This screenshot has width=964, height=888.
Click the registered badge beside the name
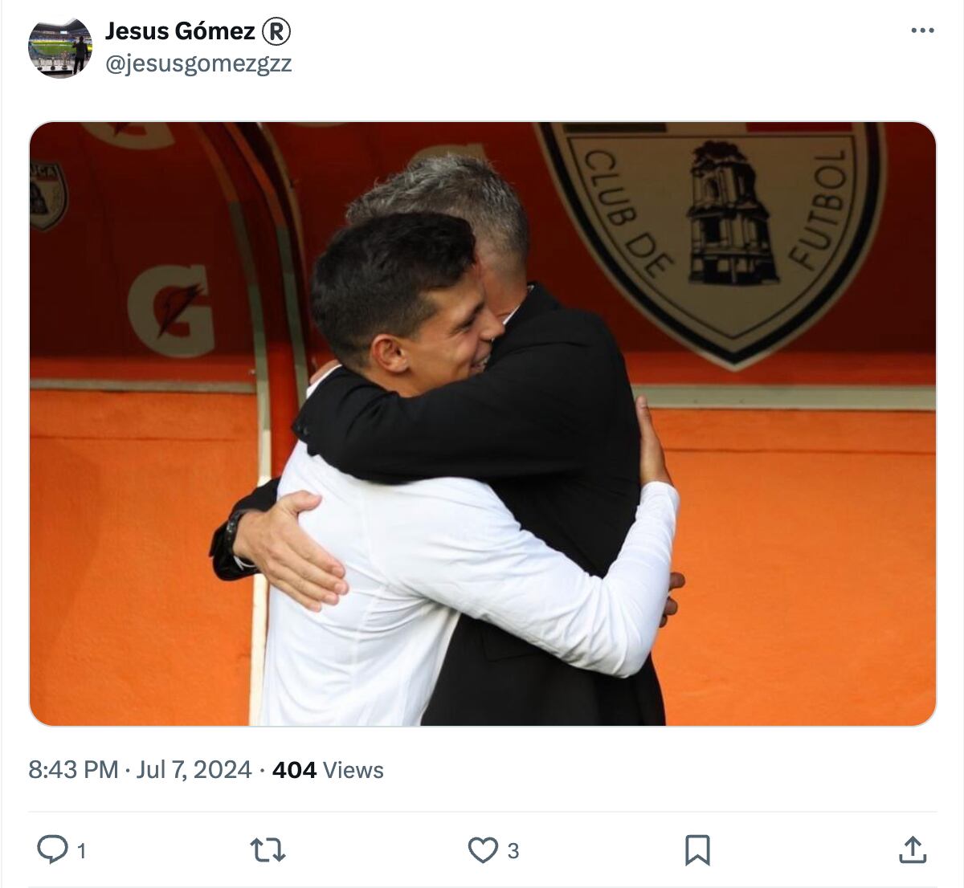tap(276, 31)
